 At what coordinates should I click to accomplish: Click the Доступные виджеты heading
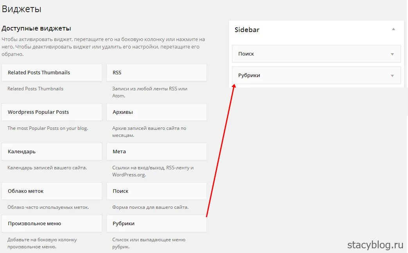tap(36, 29)
